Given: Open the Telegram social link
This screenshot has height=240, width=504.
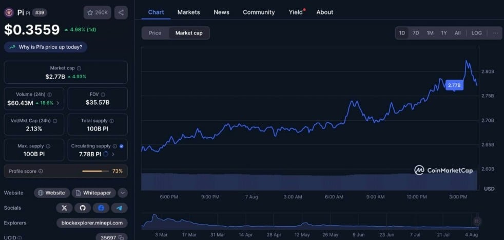Looking at the screenshot, I should tap(119, 208).
